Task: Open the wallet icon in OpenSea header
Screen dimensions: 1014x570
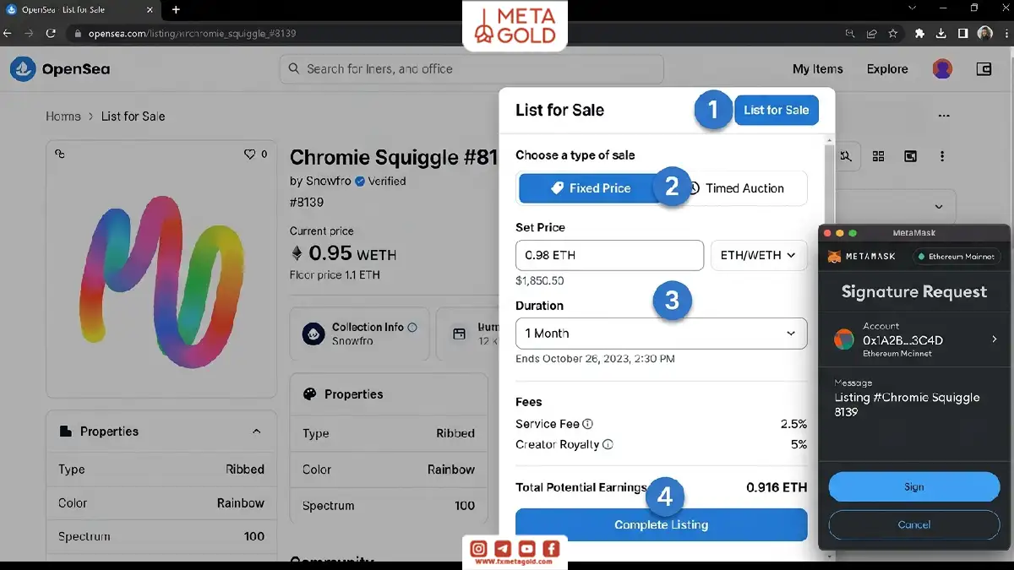Action: point(984,69)
